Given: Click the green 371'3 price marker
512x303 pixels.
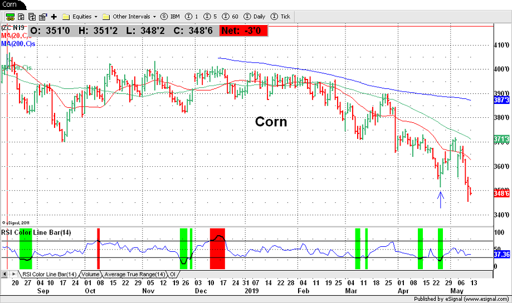Looking at the screenshot, I should click(501, 140).
